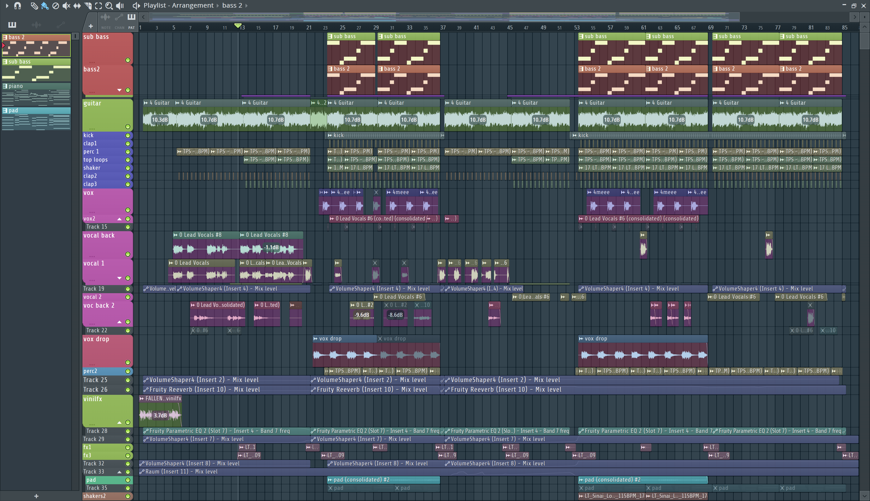
Task: Mute the kick track
Action: [128, 136]
